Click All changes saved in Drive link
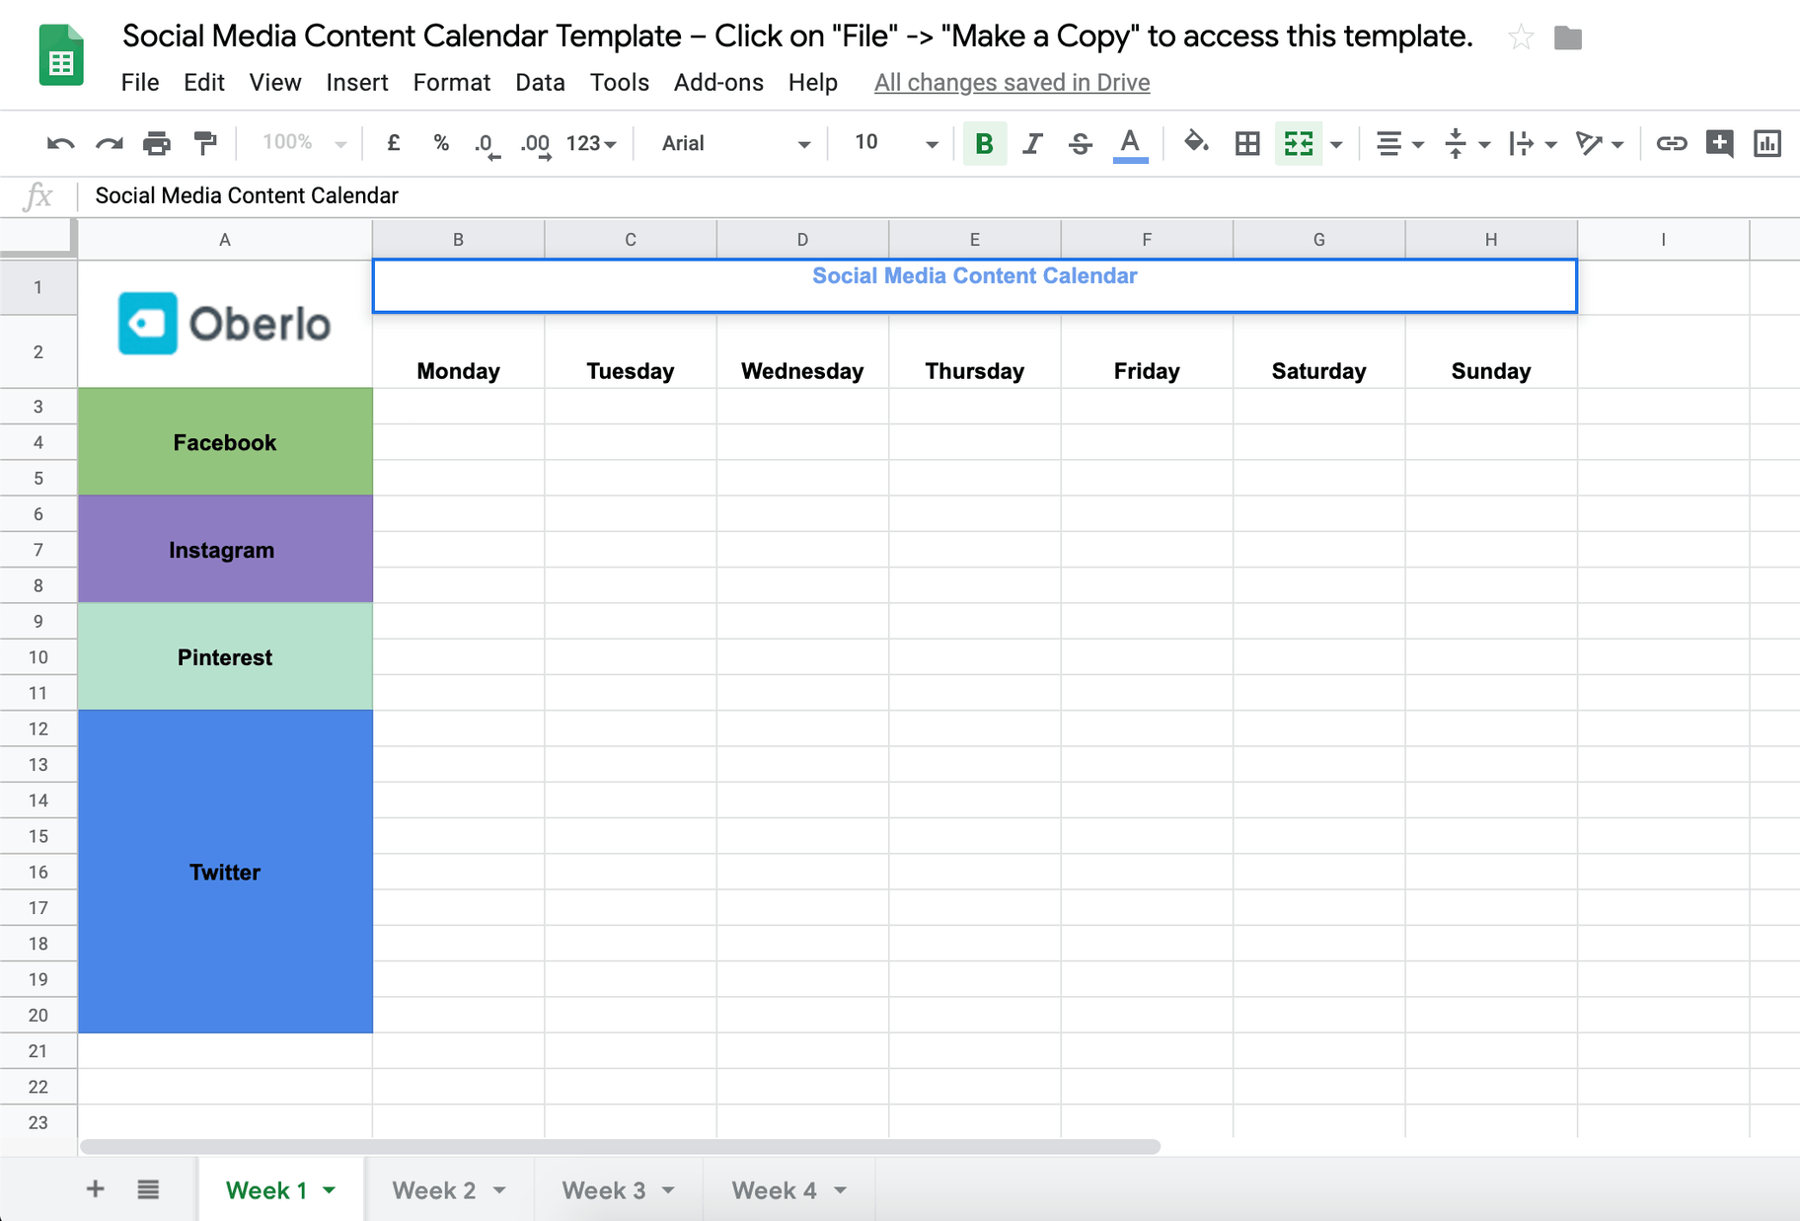Image resolution: width=1800 pixels, height=1221 pixels. click(1012, 83)
